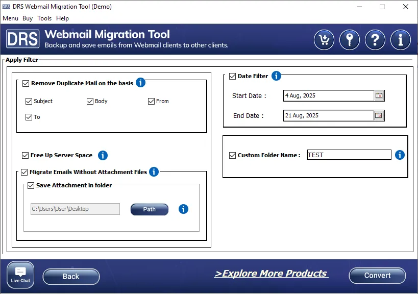Click info icon beside Custom Folder Name field
418x294 pixels.
[x=400, y=155]
